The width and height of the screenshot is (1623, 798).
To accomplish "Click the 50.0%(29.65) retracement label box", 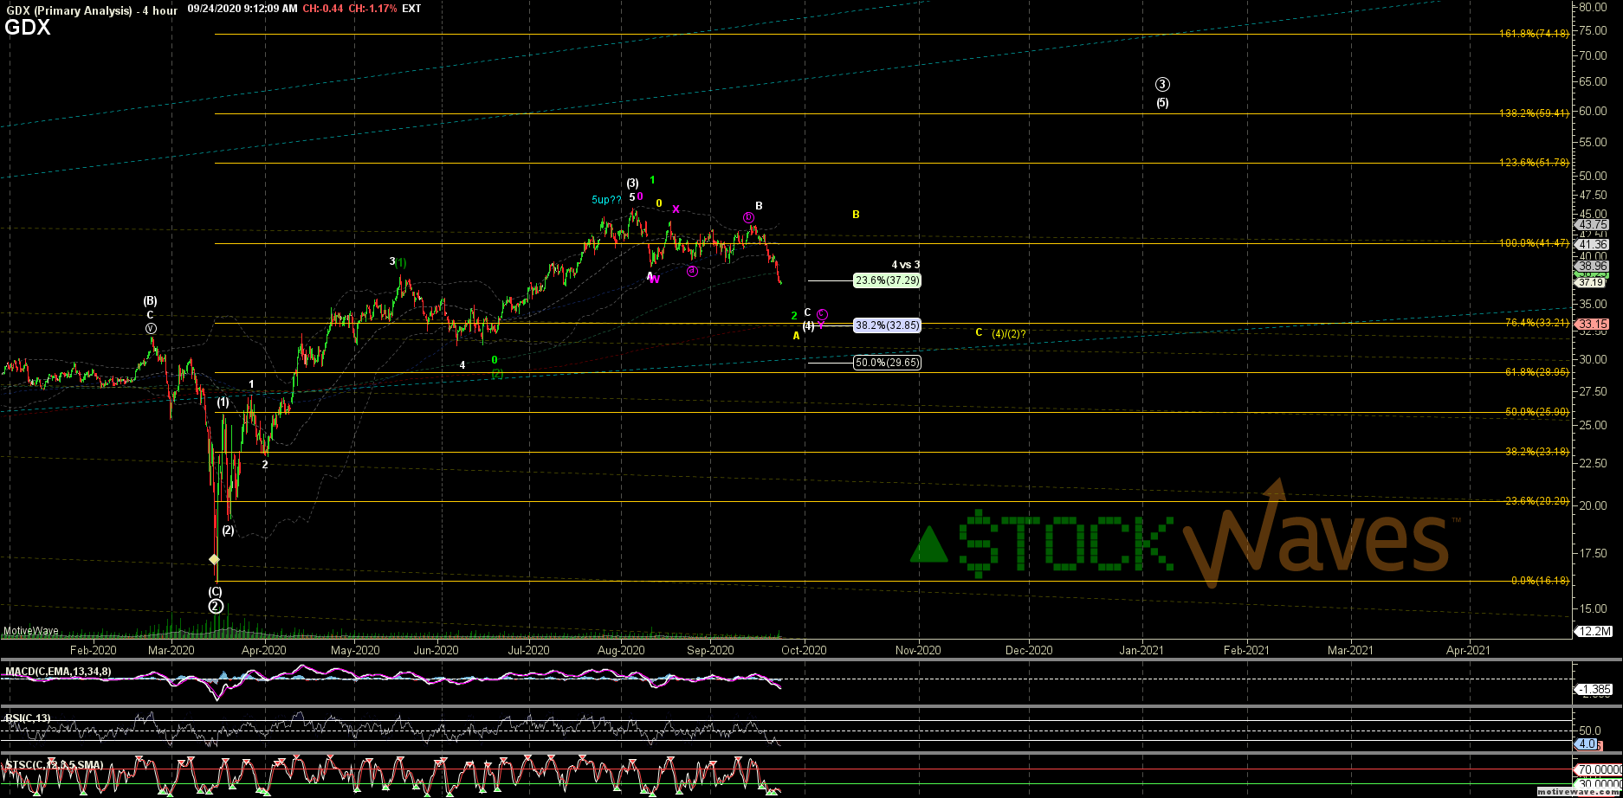I will 886,363.
